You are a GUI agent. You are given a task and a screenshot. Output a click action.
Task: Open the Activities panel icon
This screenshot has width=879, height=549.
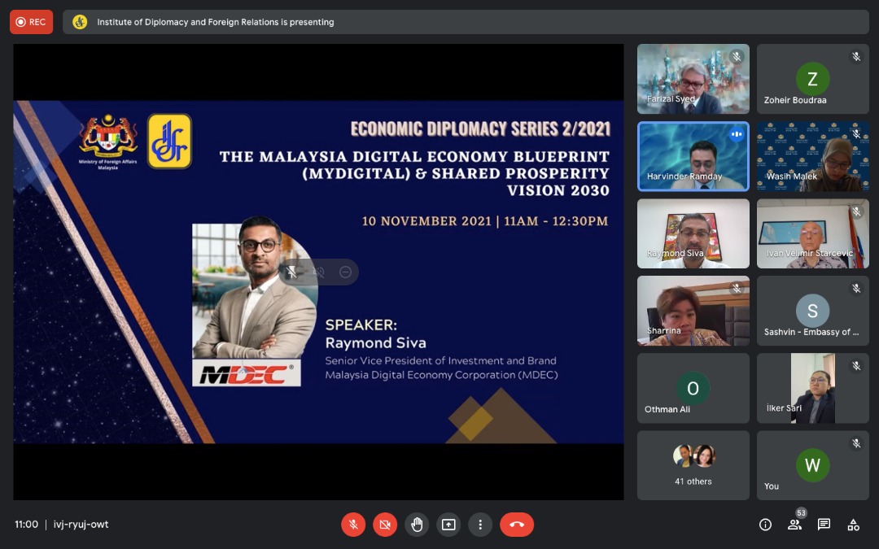click(853, 525)
